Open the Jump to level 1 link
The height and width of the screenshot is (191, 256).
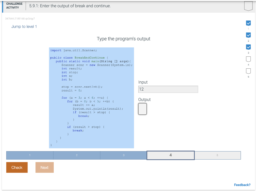coord(24,26)
